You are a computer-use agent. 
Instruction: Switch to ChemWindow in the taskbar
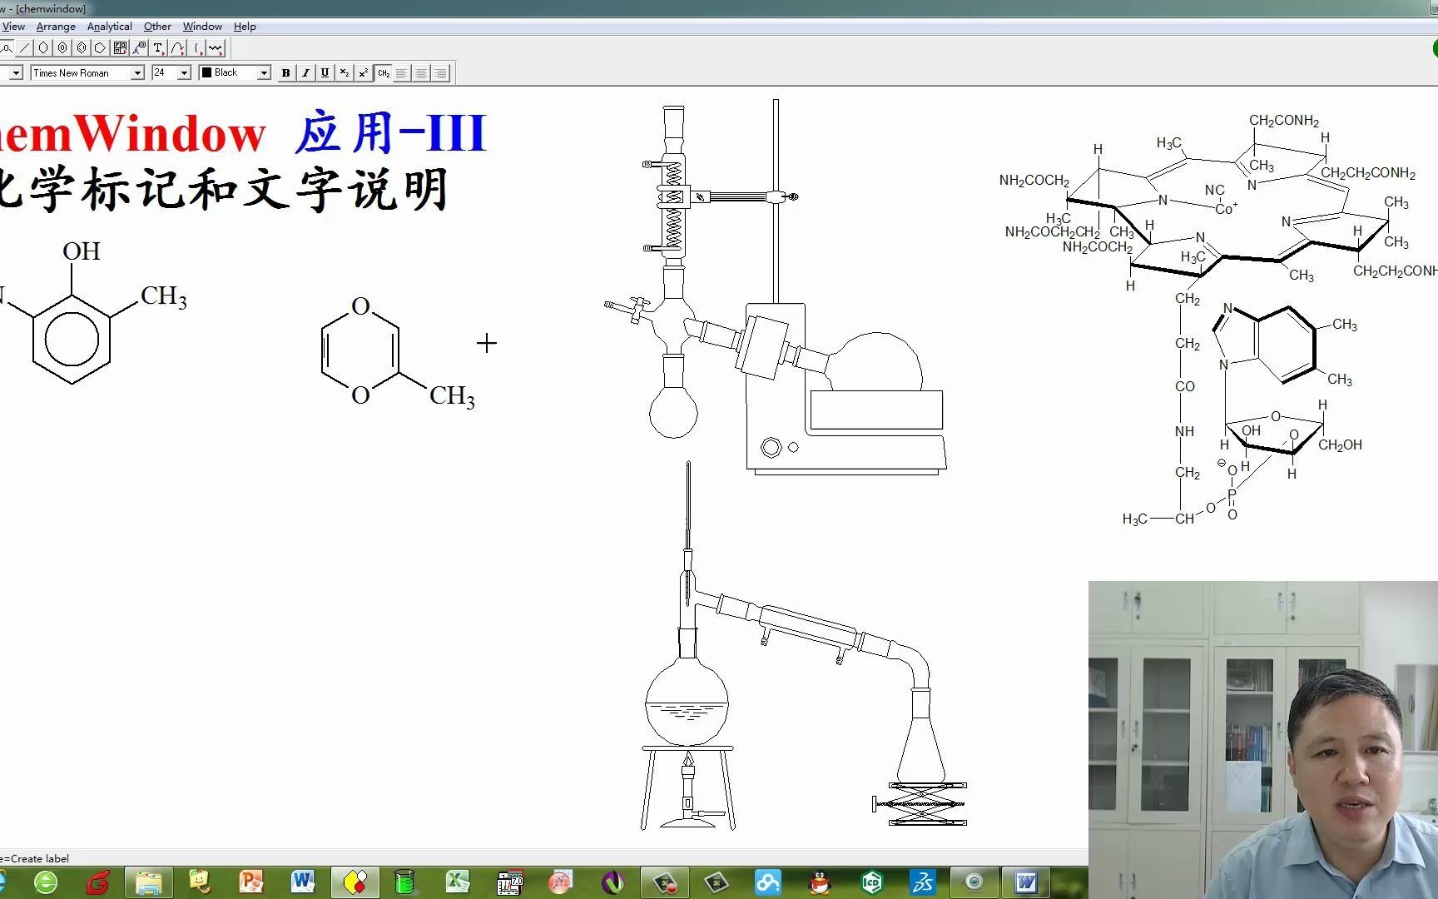tap(355, 882)
